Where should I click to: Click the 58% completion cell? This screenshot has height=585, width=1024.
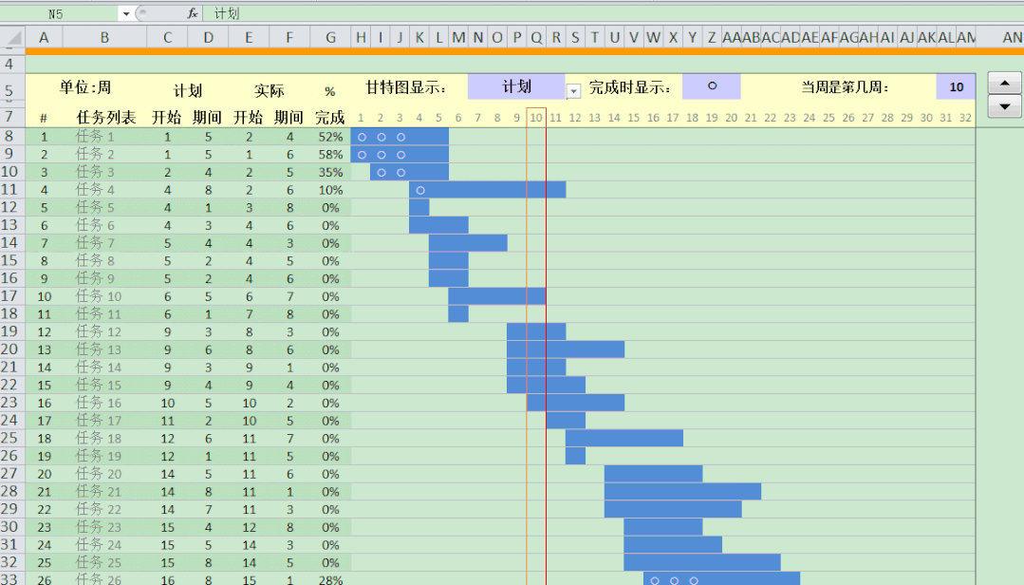click(330, 155)
